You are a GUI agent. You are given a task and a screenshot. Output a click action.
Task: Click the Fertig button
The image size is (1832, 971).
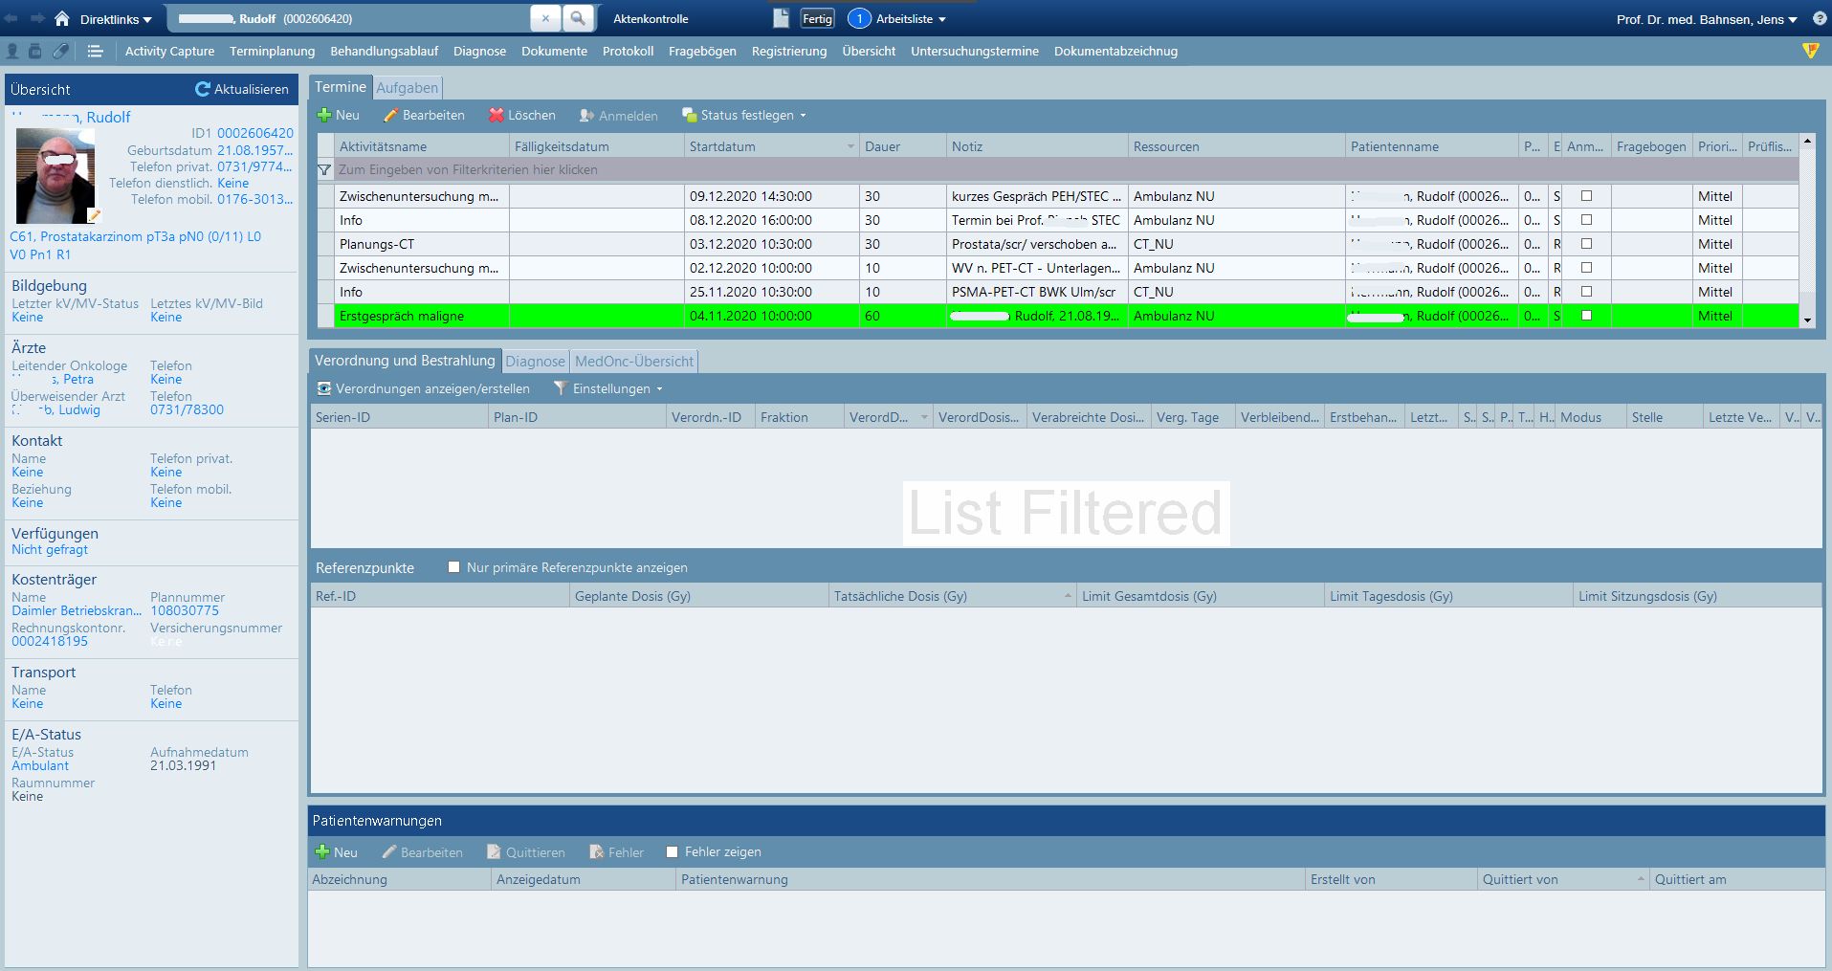click(817, 18)
